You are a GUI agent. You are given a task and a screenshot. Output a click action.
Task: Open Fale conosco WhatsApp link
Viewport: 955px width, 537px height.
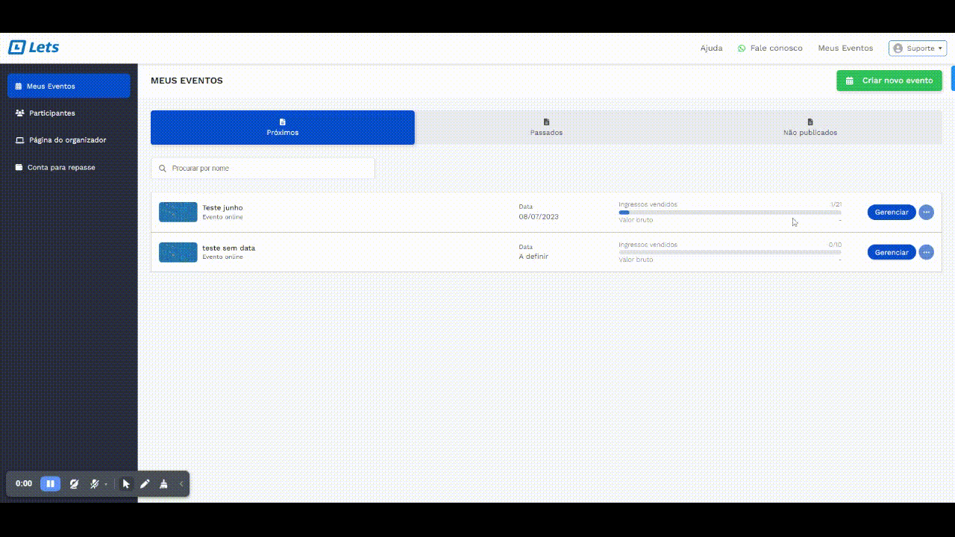coord(770,48)
